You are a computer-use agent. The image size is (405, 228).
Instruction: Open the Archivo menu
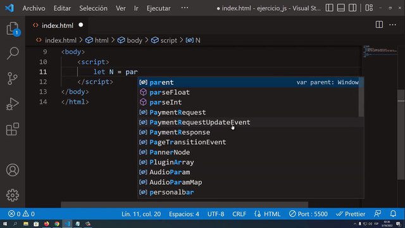[34, 8]
